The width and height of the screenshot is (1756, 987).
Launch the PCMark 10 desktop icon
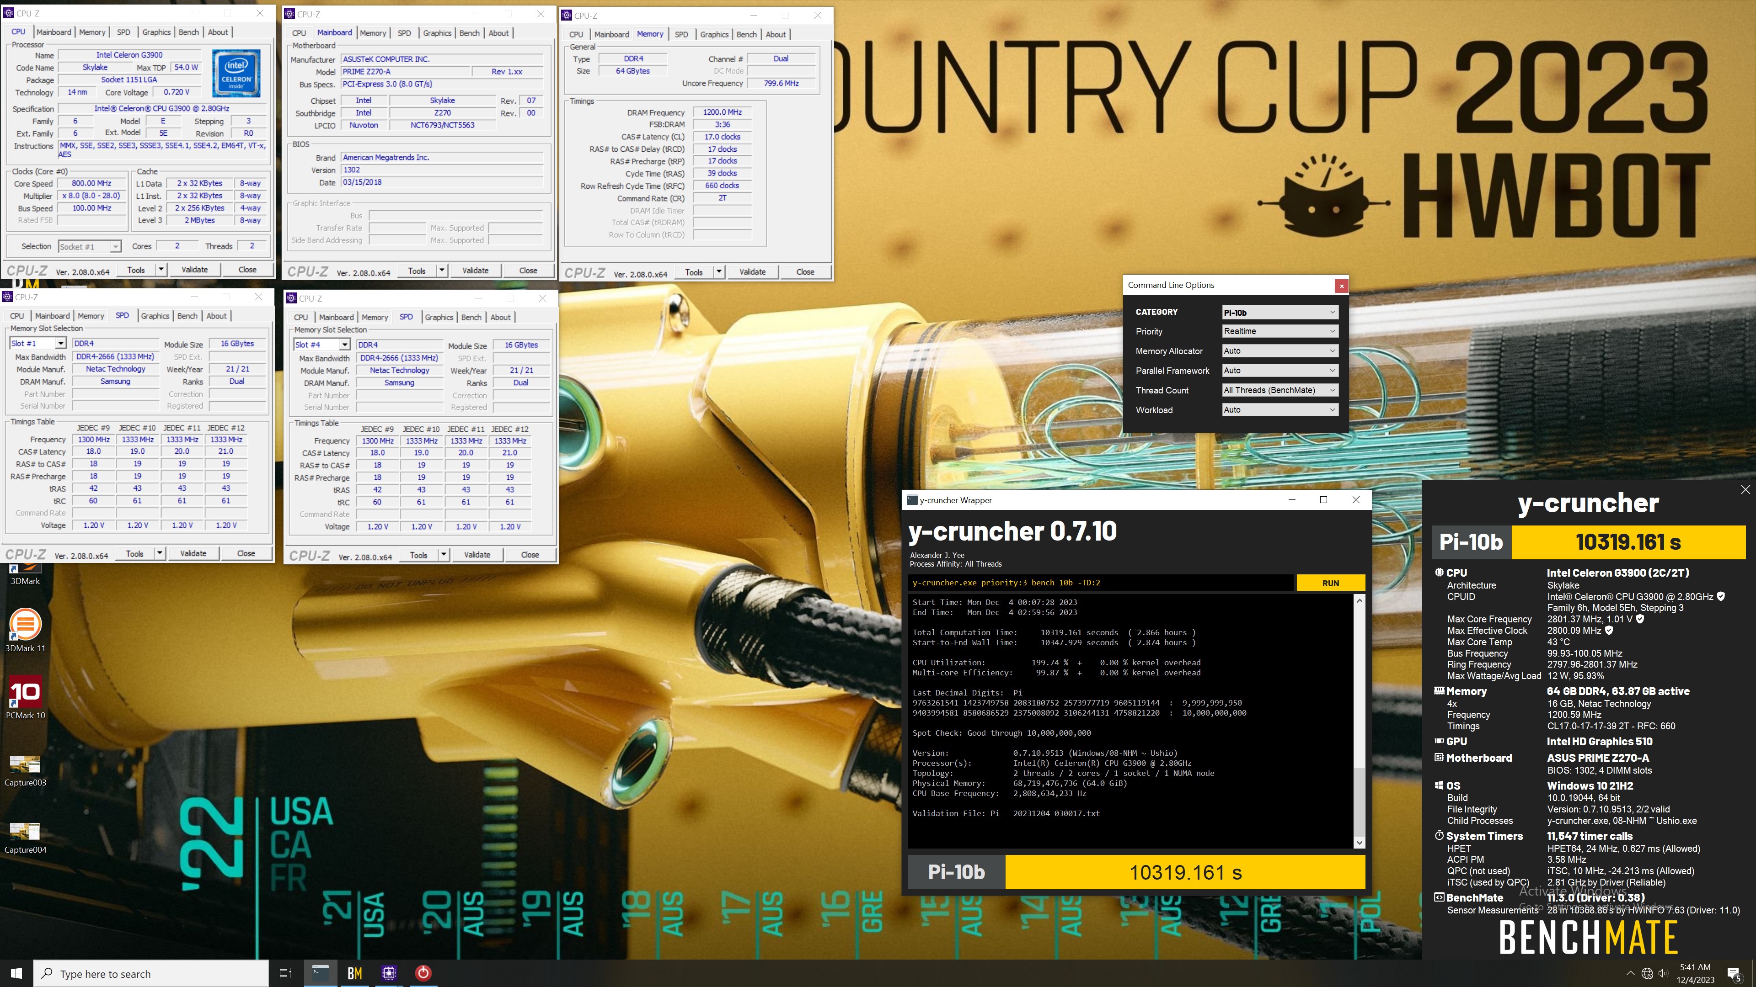click(x=25, y=697)
